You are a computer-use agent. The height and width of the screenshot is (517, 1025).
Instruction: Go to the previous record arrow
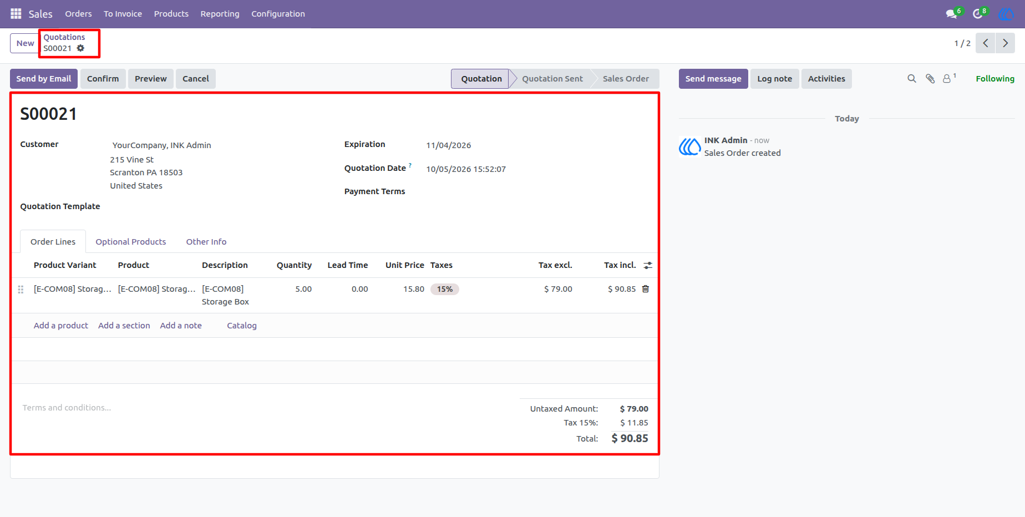click(986, 43)
